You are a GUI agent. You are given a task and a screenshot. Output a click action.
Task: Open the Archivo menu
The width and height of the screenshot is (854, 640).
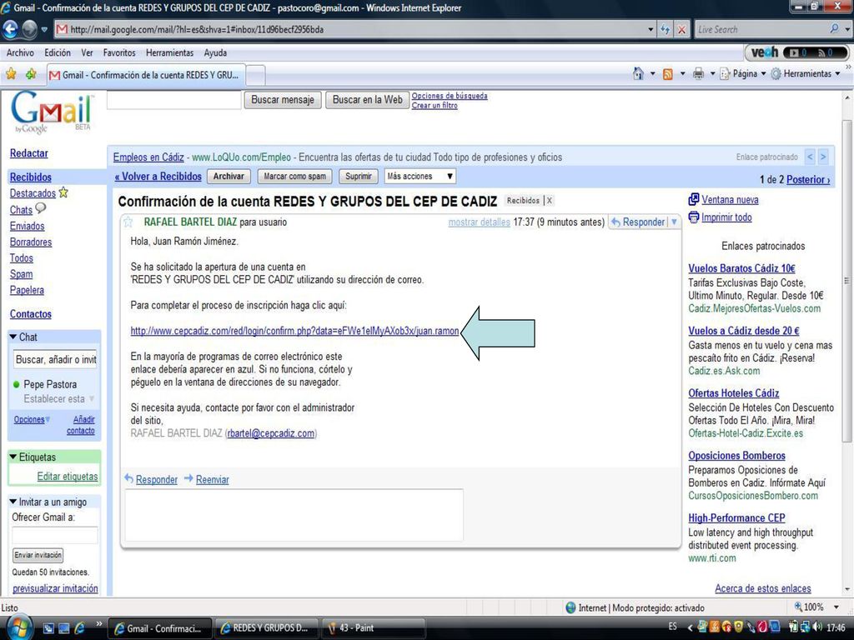tap(20, 52)
